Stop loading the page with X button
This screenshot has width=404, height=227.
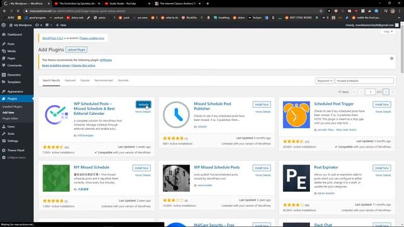(18, 11)
